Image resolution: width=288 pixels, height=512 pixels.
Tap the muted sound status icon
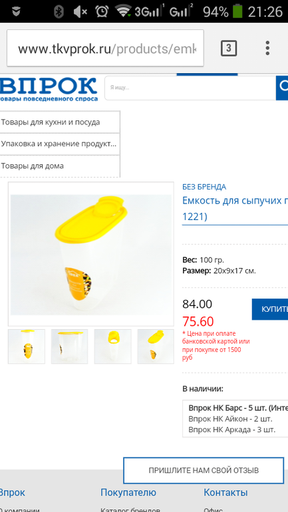(80, 12)
